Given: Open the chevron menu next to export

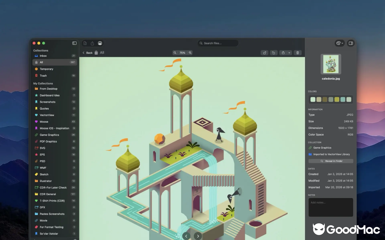Looking at the screenshot, I should (x=289, y=53).
